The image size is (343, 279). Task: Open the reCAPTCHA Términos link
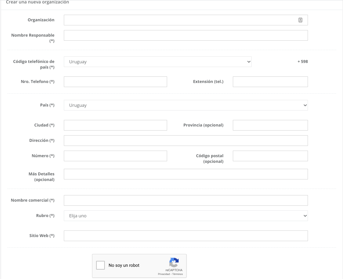[177, 274]
